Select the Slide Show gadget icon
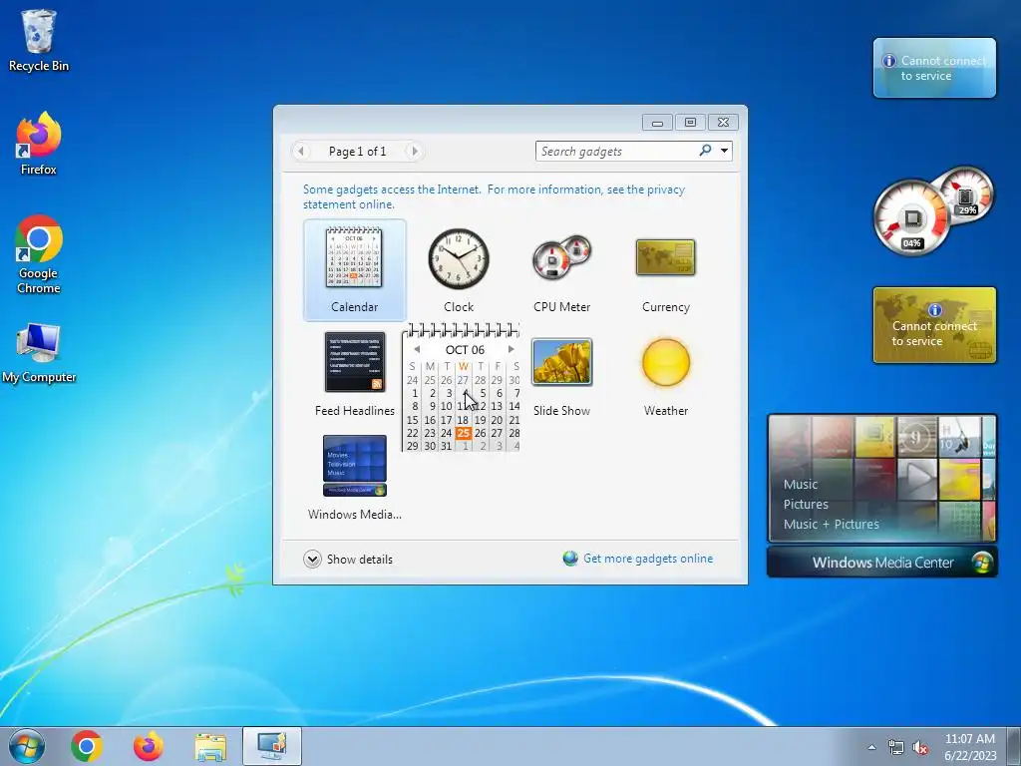The image size is (1021, 766). [562, 362]
